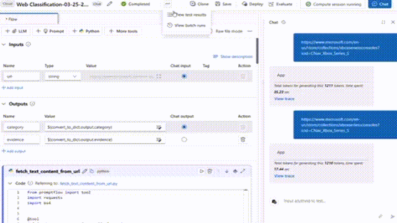Check Compute session running status
This screenshot has height=223, width=397.
(333, 4)
